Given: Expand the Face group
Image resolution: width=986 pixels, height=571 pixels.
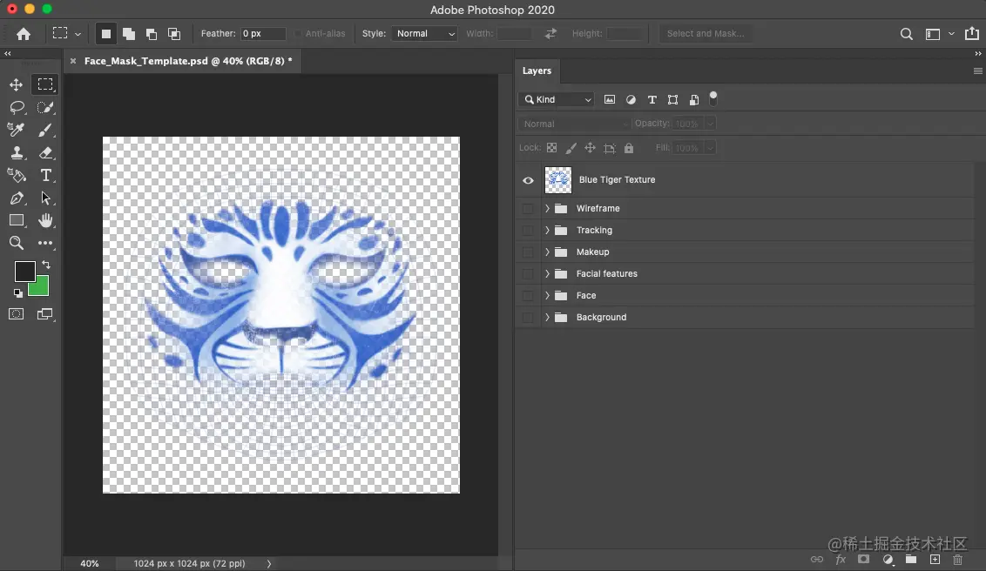Looking at the screenshot, I should (547, 296).
